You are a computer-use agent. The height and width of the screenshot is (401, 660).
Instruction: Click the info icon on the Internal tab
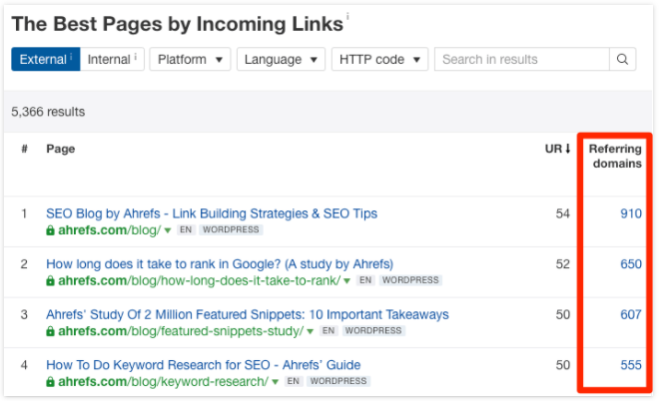pos(136,56)
